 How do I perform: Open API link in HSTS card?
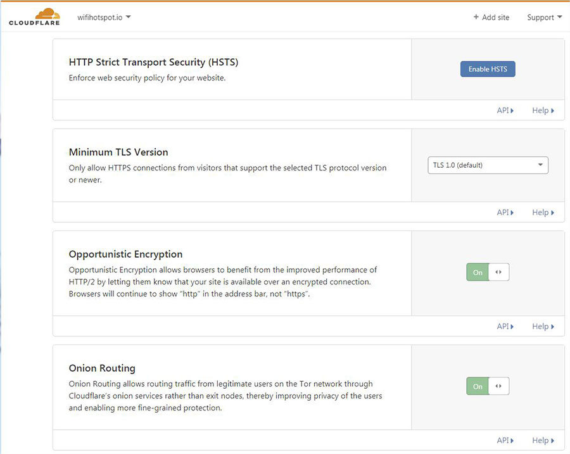point(505,110)
